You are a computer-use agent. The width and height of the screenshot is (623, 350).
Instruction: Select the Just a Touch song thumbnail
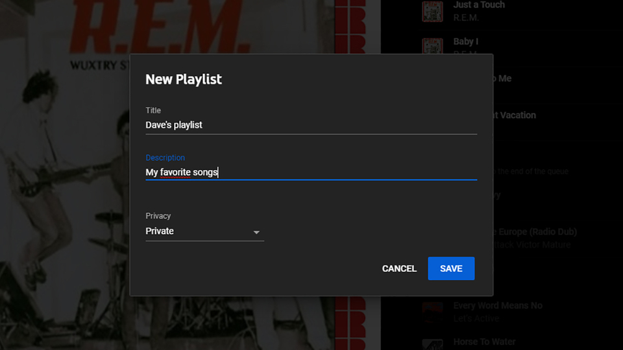(x=432, y=11)
